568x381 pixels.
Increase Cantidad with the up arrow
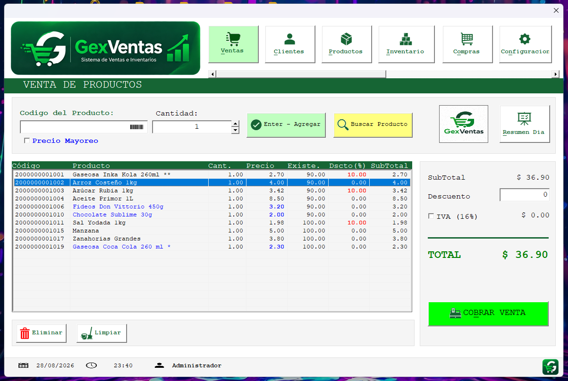click(x=235, y=124)
